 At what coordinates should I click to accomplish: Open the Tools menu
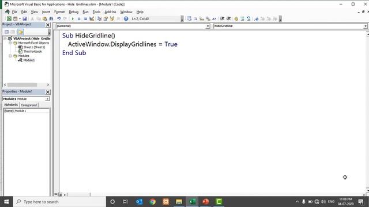pyautogui.click(x=96, y=11)
